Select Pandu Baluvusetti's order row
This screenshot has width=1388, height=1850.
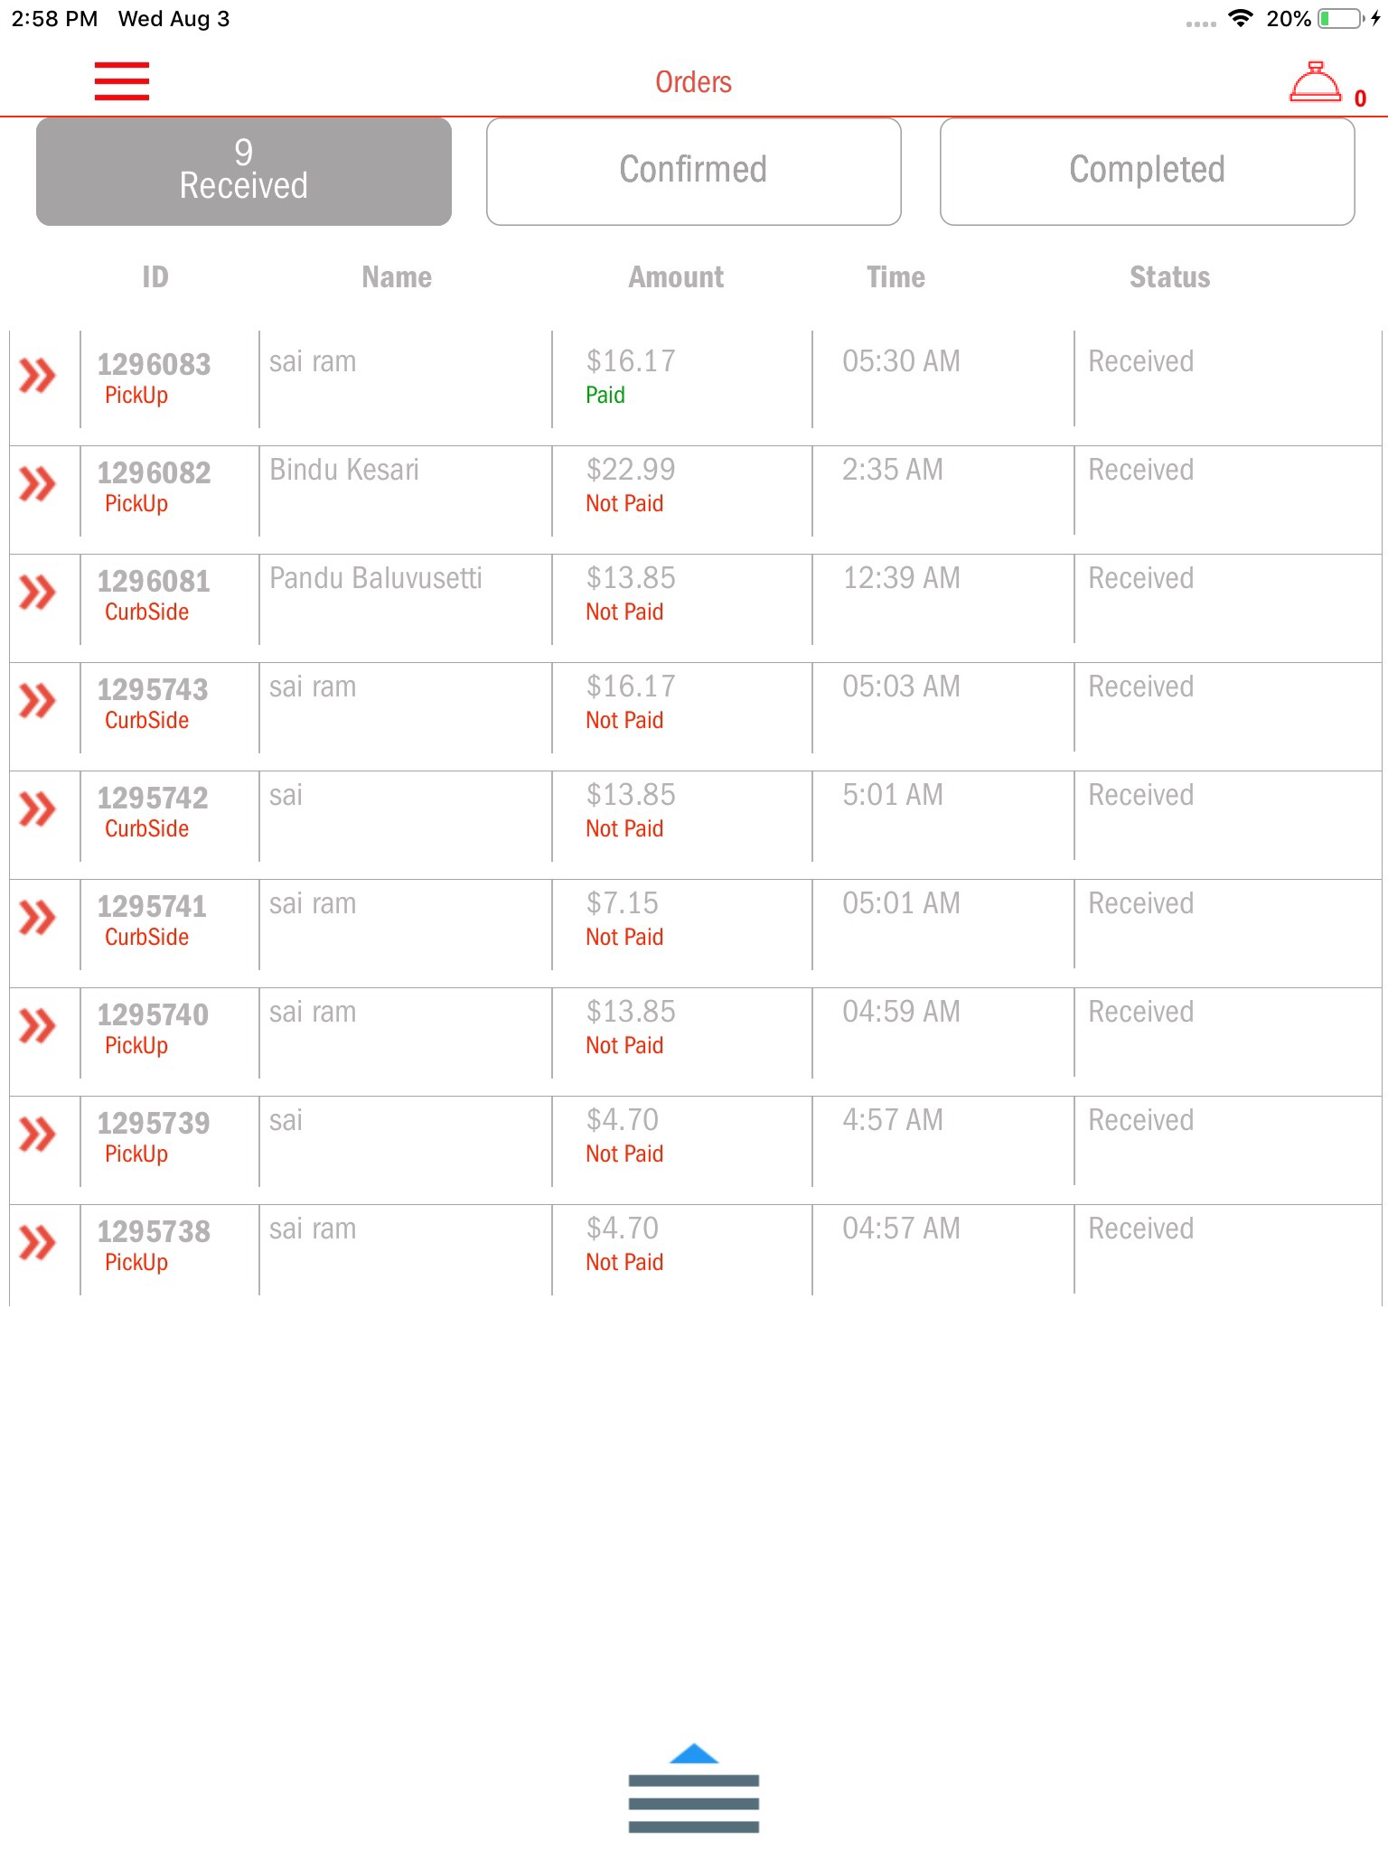pyautogui.click(x=376, y=579)
